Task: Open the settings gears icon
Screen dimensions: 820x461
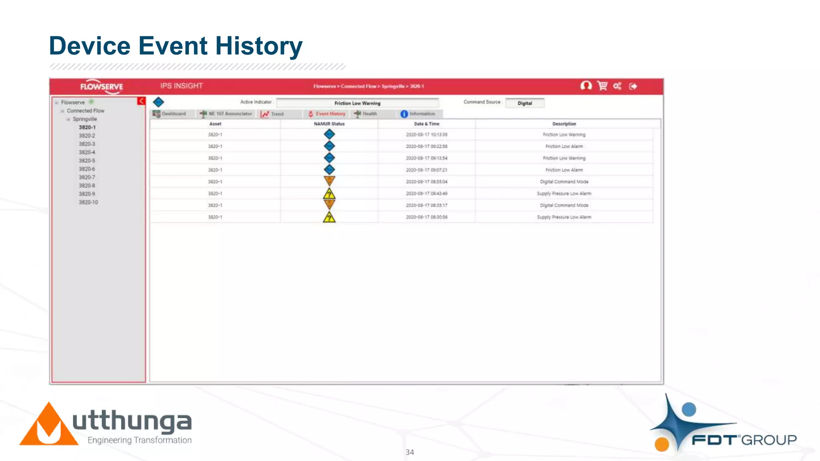Action: [x=617, y=86]
